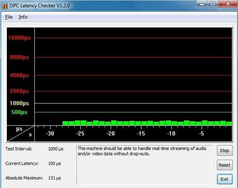This screenshot has height=188, width=238.
Task: Select the Test Interval label
Action: (19, 149)
